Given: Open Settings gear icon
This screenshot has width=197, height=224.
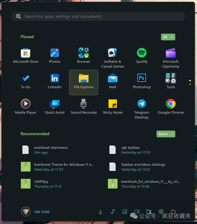Looking at the screenshot, I should coord(161,212).
